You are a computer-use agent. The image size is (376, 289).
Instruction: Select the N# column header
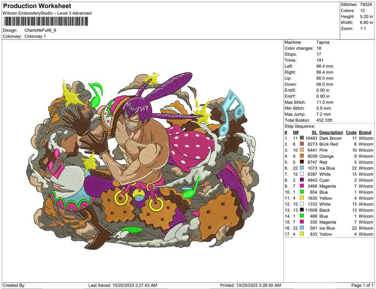click(x=295, y=132)
